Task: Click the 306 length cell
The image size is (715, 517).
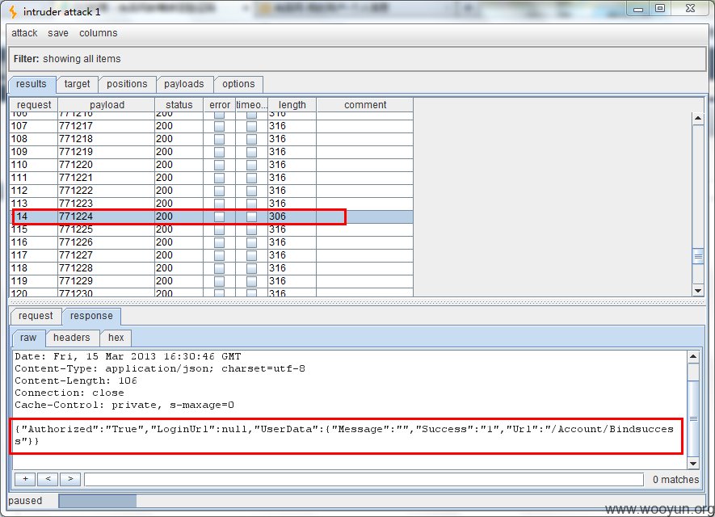Action: 292,216
